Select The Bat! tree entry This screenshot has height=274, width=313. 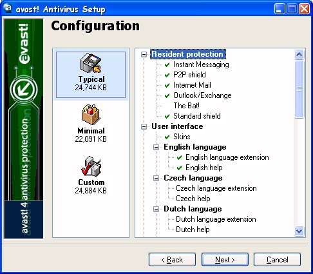pyautogui.click(x=186, y=106)
